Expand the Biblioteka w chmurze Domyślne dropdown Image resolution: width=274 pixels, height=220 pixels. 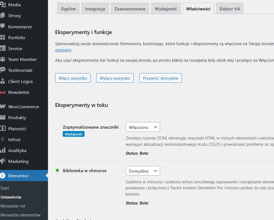pyautogui.click(x=143, y=171)
